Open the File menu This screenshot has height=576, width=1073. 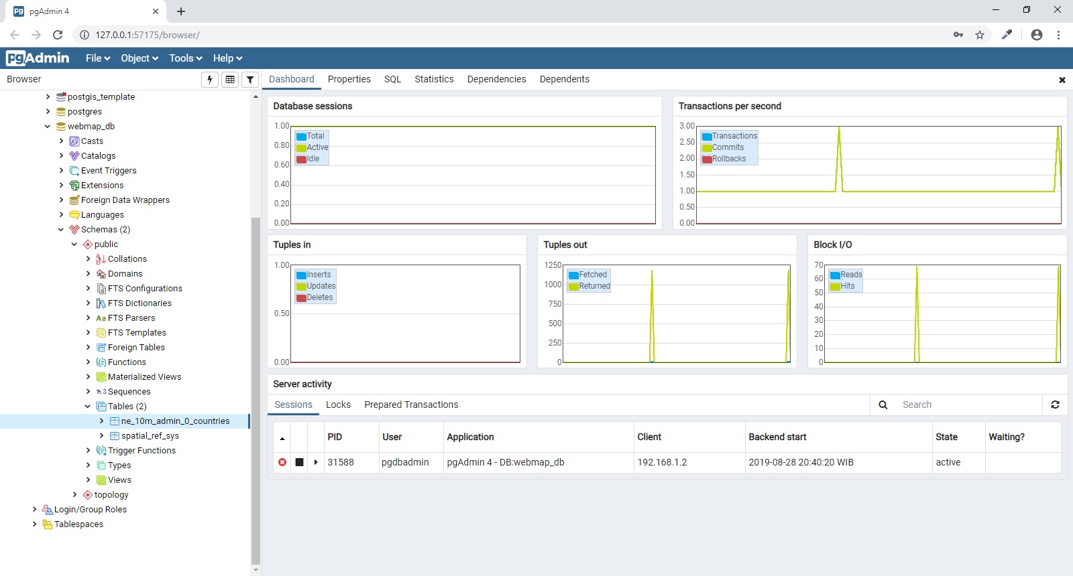click(x=98, y=58)
